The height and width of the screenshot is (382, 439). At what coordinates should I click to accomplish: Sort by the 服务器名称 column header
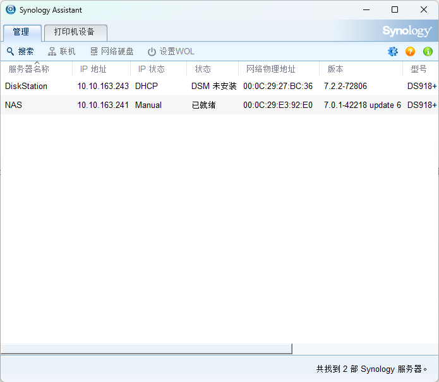37,69
